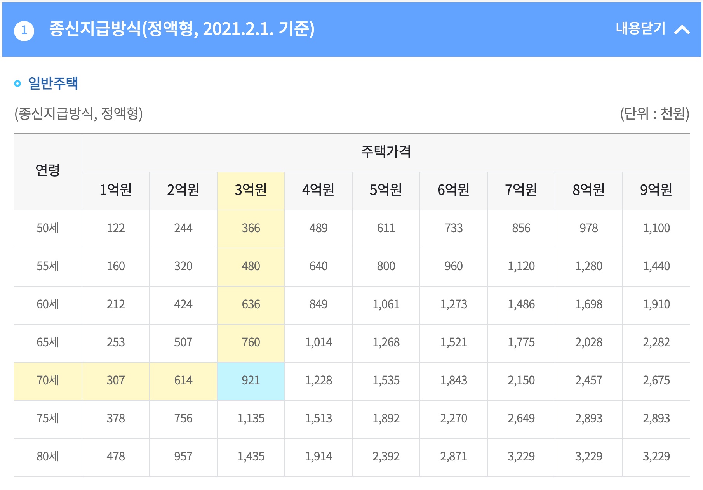703x490 pixels.
Task: Select the 2,649 cell in 75세 row
Action: [x=521, y=418]
